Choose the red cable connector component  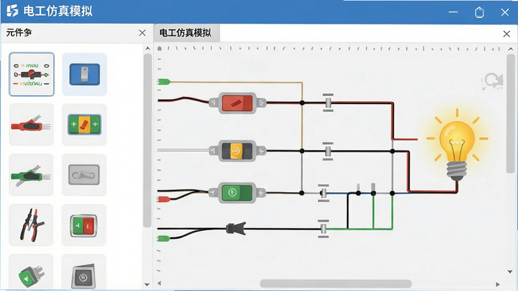pos(31,124)
